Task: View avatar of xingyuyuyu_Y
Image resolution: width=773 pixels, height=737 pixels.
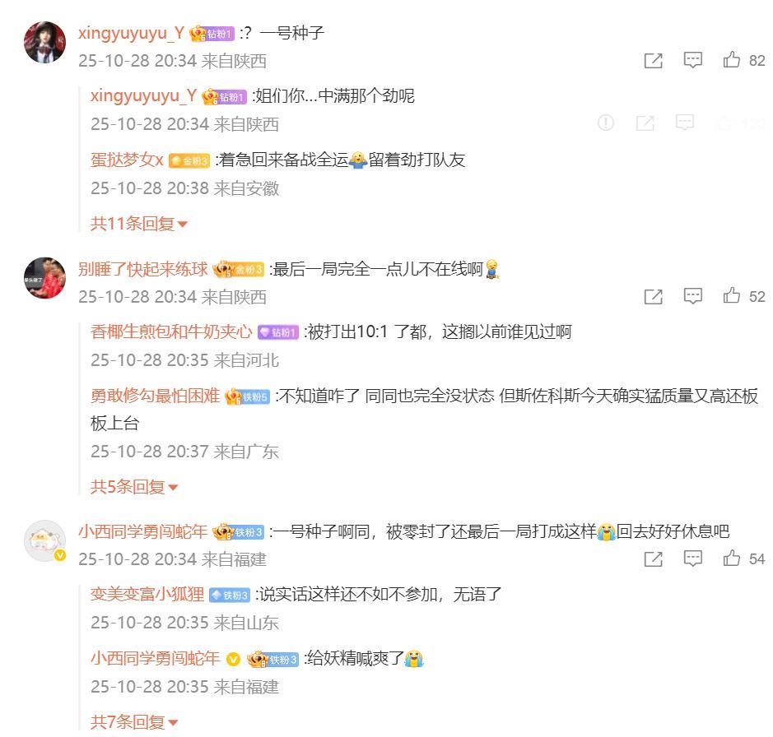Action: (44, 43)
